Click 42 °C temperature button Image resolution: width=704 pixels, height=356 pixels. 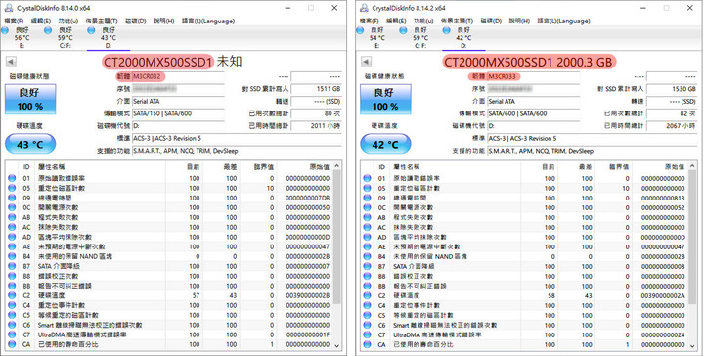pyautogui.click(x=385, y=145)
